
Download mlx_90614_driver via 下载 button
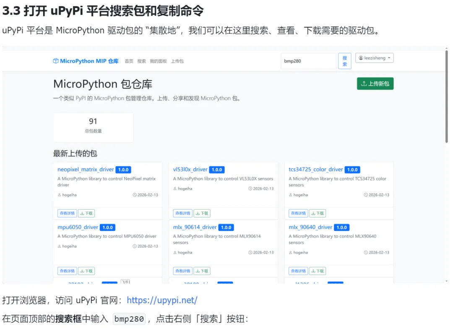point(202,271)
